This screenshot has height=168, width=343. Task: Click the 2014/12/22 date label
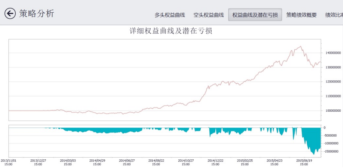pos(215,162)
